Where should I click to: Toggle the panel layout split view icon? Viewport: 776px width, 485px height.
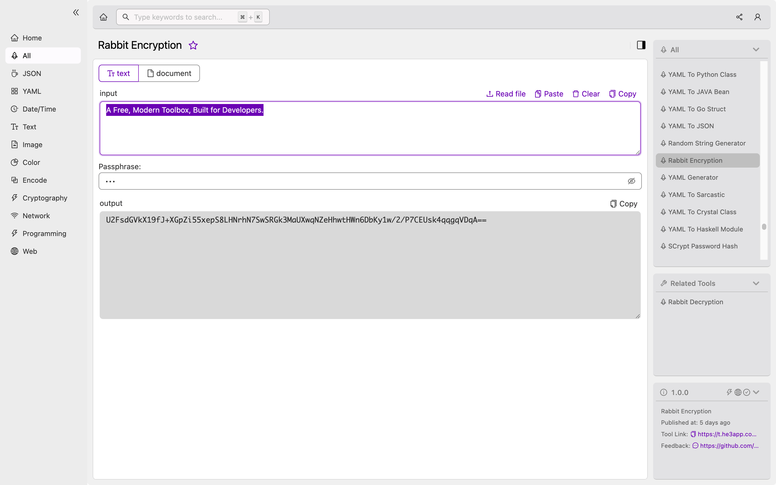tap(641, 45)
